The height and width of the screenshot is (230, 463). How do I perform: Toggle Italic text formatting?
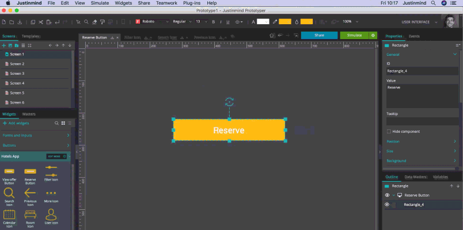221,22
